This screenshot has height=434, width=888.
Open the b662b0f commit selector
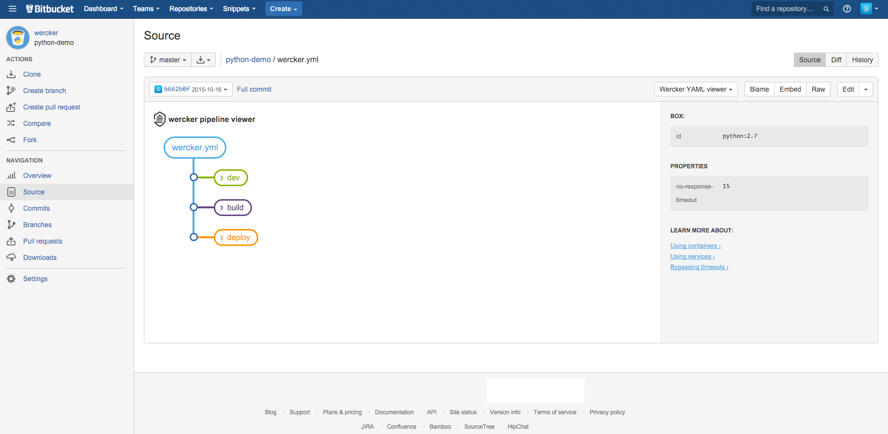[x=191, y=89]
